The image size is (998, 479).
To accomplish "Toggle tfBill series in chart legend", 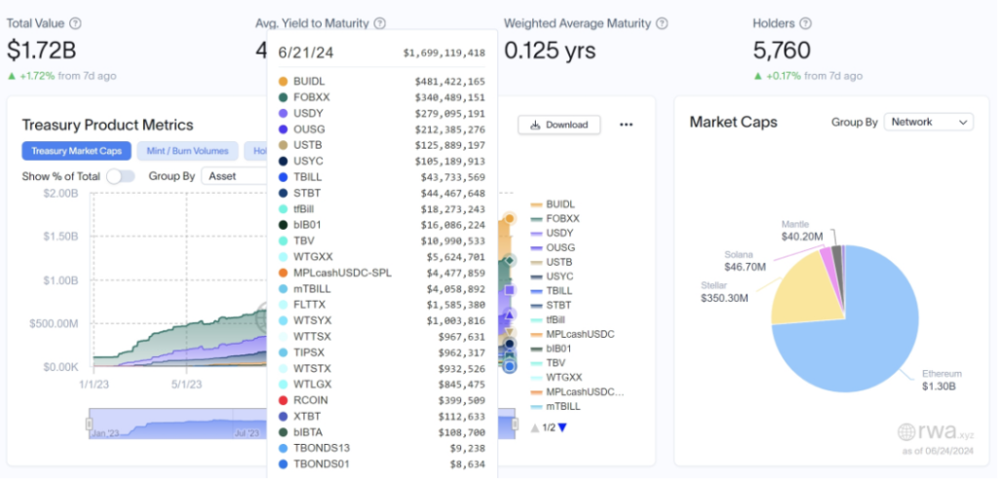I will point(548,319).
